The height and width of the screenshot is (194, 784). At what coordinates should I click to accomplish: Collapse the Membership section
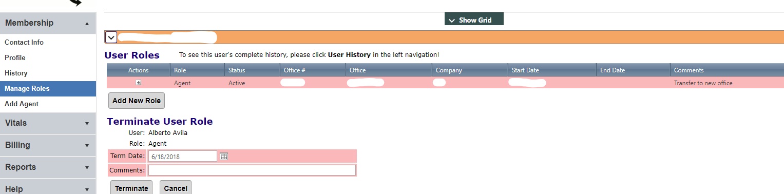48,23
